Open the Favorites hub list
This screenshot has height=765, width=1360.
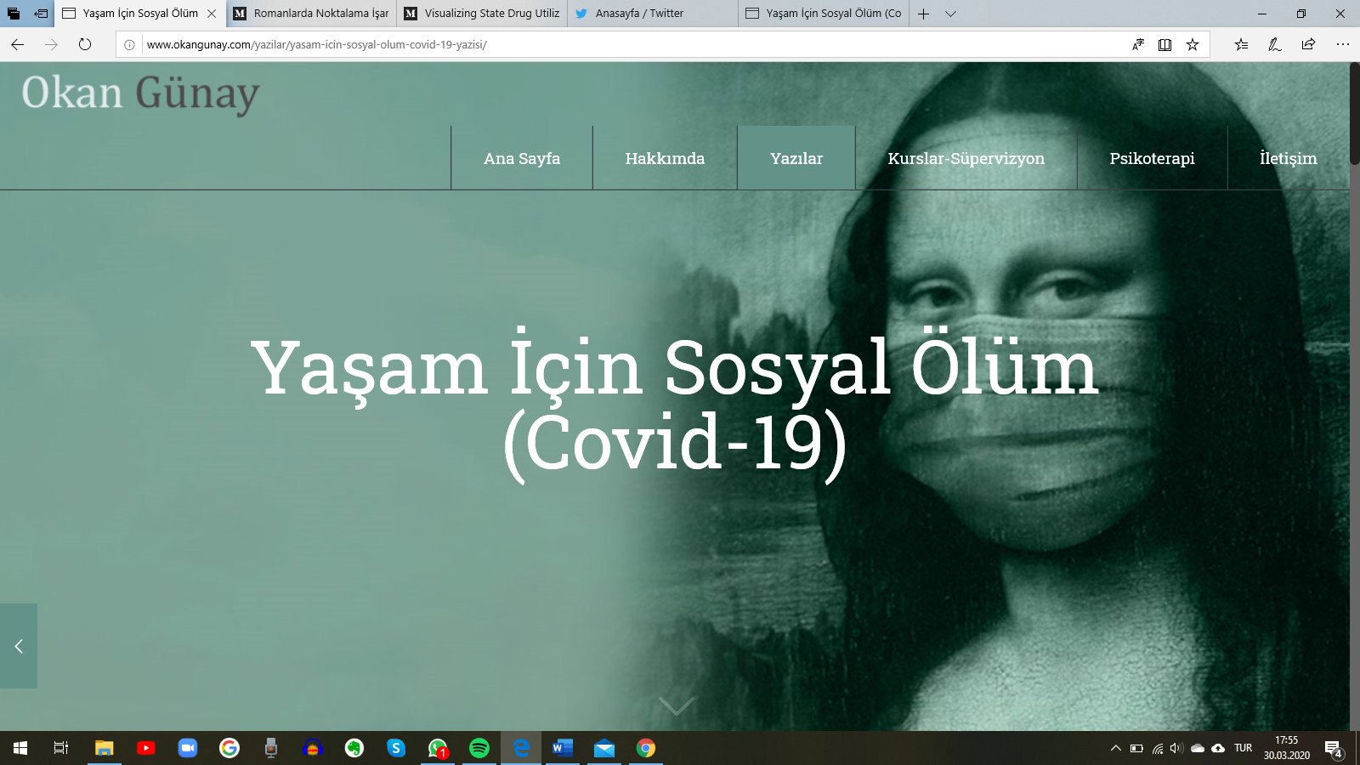point(1242,44)
